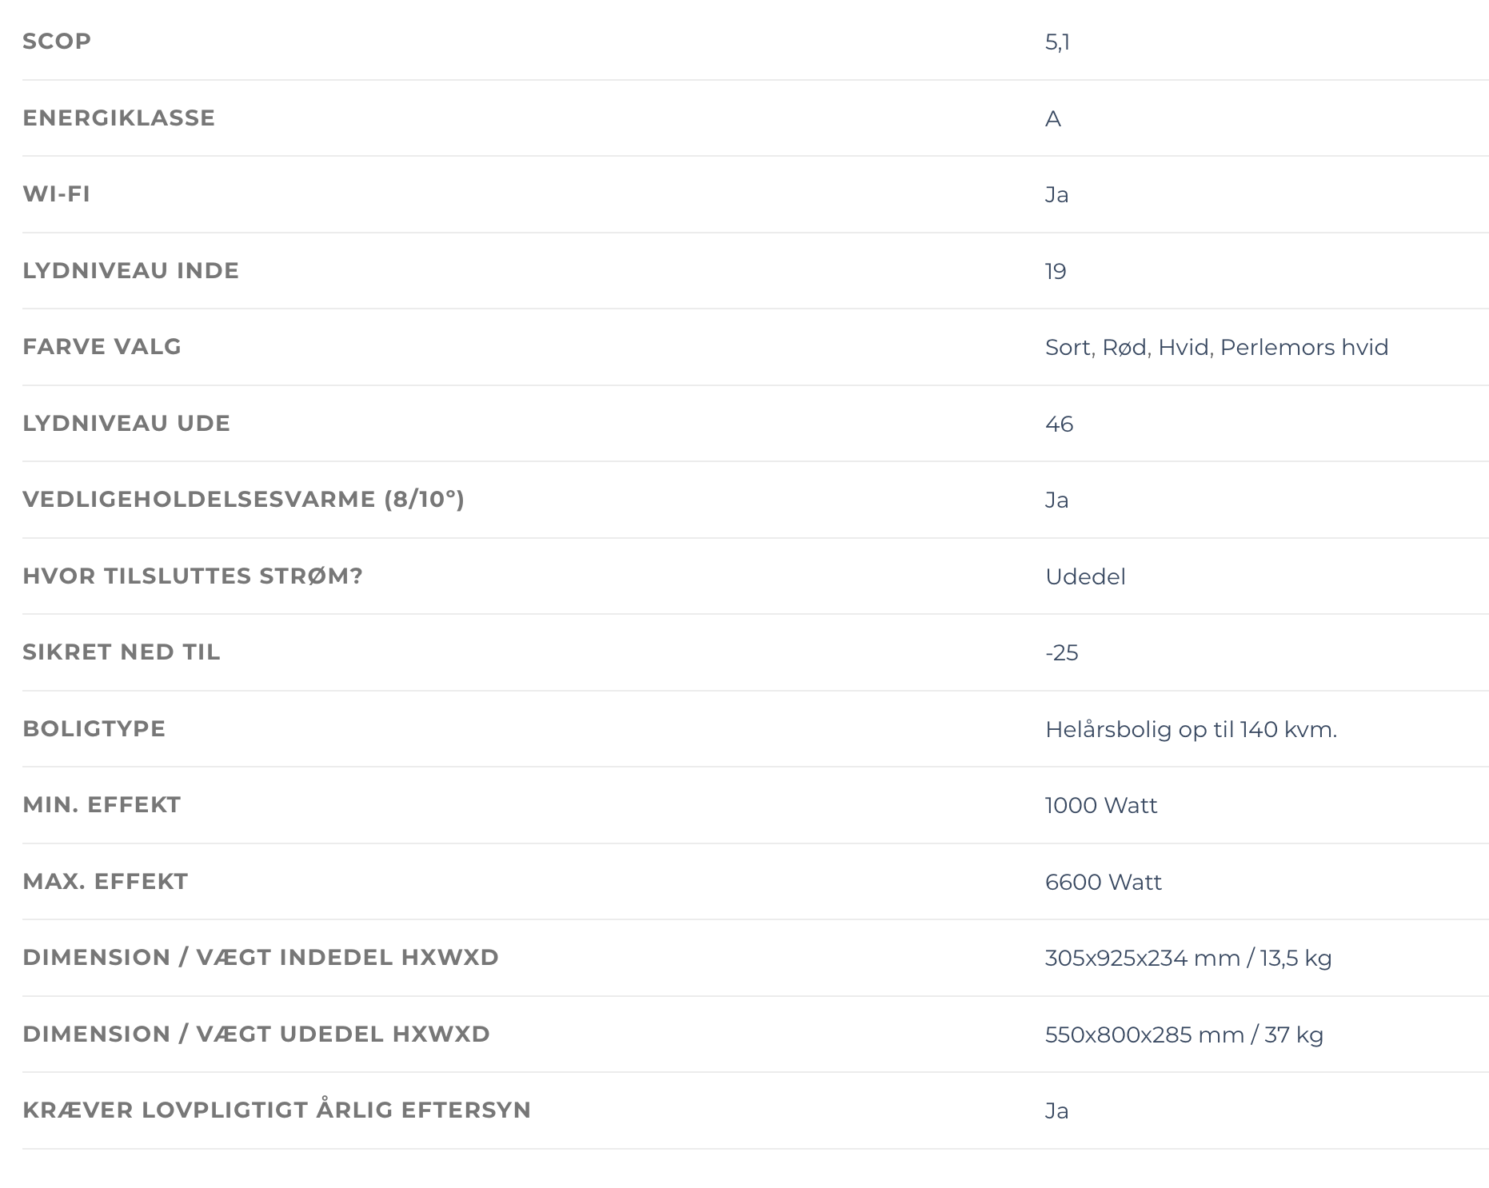Click the WI-FI specification label

click(x=56, y=193)
